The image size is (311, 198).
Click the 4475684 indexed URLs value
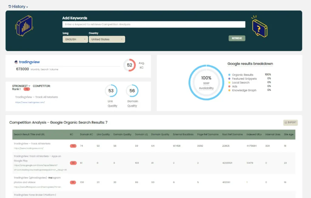tap(251, 146)
